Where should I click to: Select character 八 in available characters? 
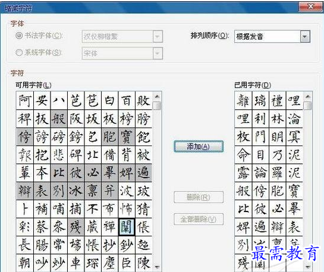[x=59, y=100]
